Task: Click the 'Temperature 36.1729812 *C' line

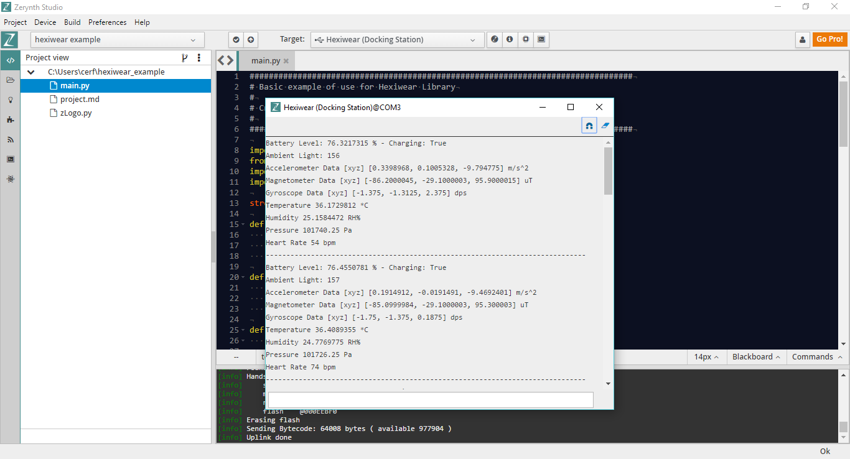Action: 317,205
